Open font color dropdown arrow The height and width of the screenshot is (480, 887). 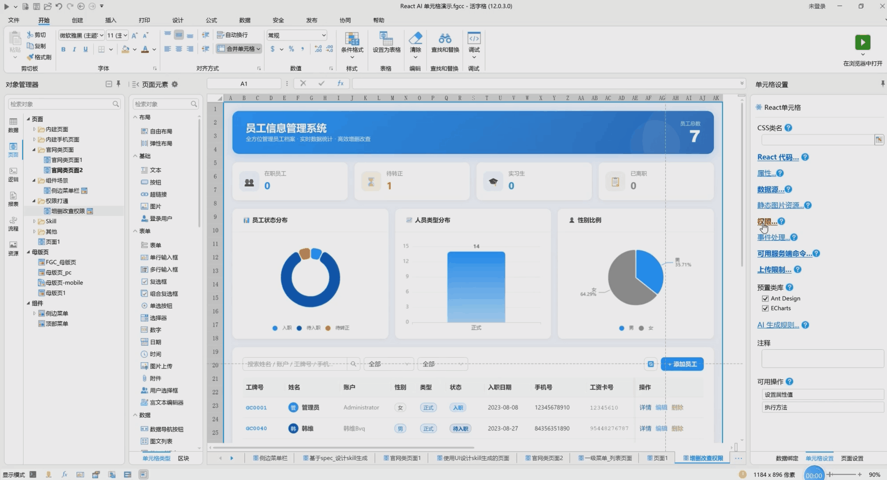154,49
